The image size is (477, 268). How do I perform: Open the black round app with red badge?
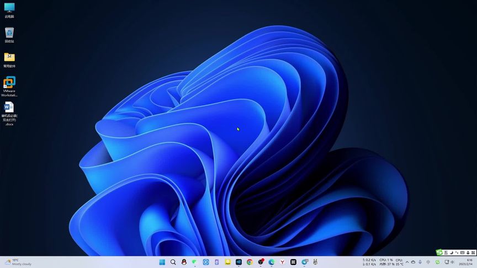(261, 261)
